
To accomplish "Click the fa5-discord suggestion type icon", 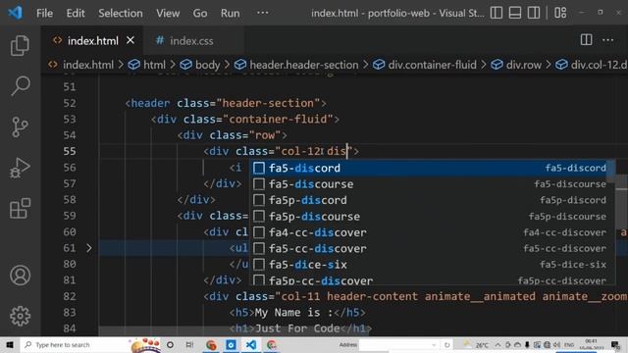I will click(x=259, y=168).
